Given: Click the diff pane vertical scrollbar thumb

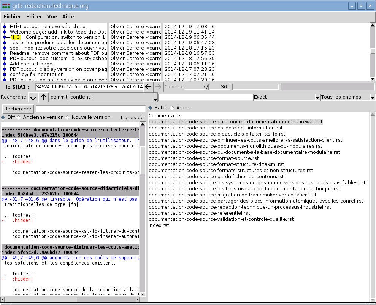Looking at the screenshot, I should pos(143,160).
